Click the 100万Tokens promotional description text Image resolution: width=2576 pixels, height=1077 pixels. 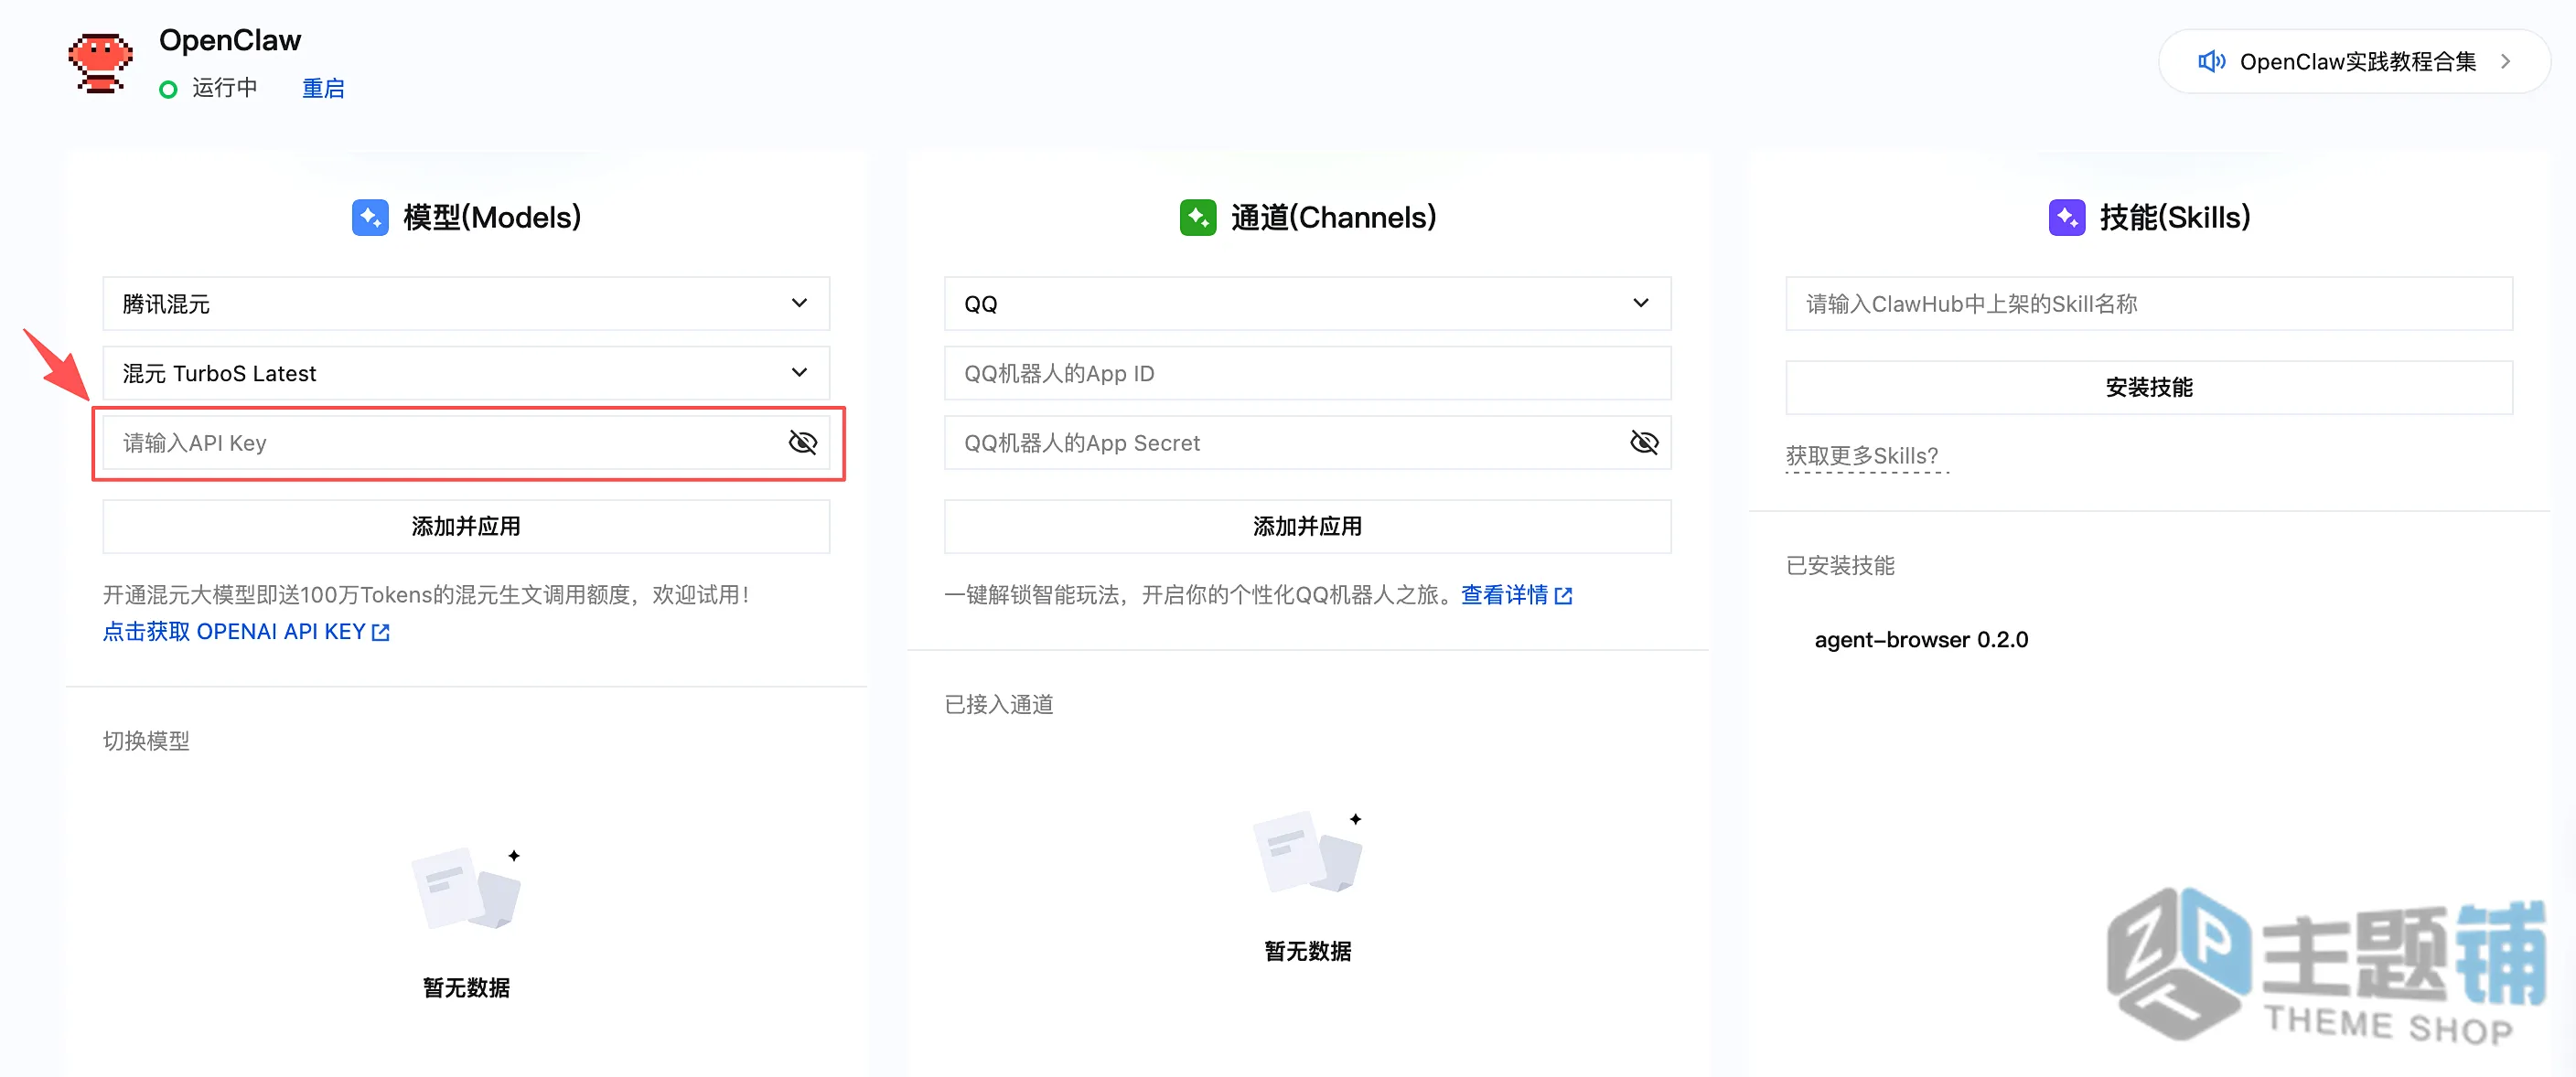427,594
